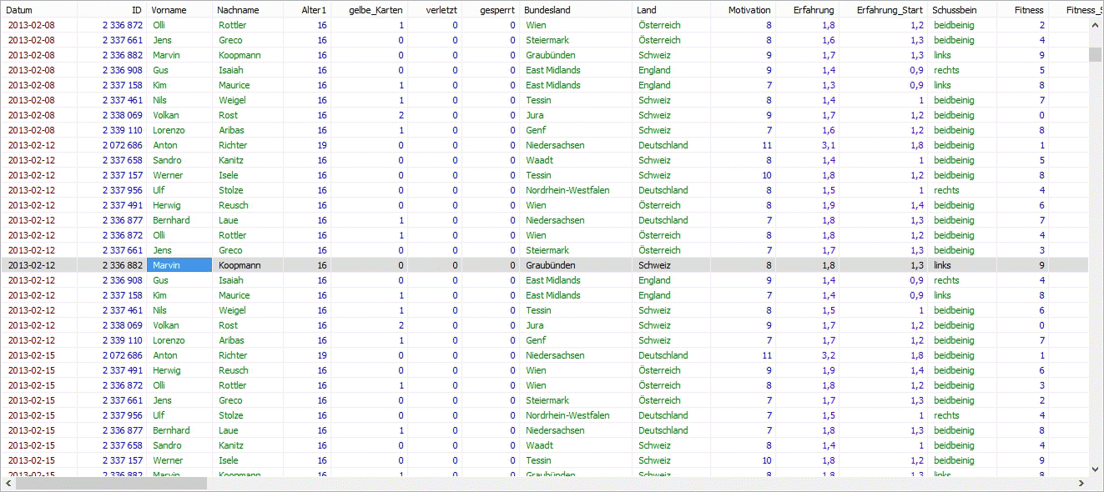This screenshot has width=1104, height=492.
Task: Click the vertical scrollbar thumb
Action: pyautogui.click(x=1096, y=55)
